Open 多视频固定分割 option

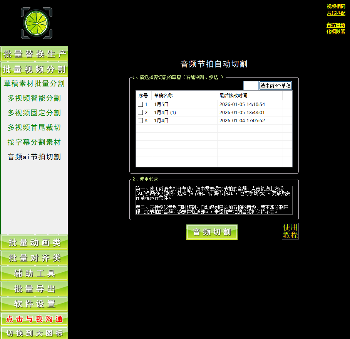[34, 113]
